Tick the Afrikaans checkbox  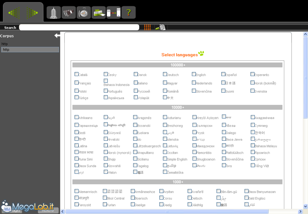76,117
